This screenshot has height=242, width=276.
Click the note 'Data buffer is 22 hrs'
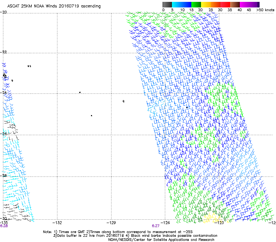[x=75, y=236]
